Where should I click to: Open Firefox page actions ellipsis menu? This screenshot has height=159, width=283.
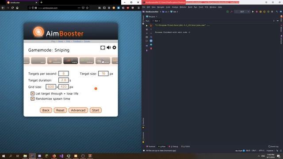point(79,8)
